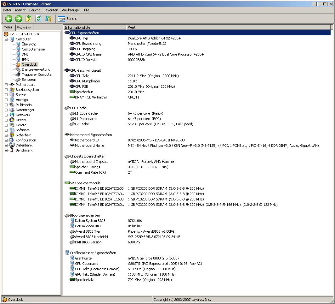Select the L2 Cache row

[x=197, y=124]
